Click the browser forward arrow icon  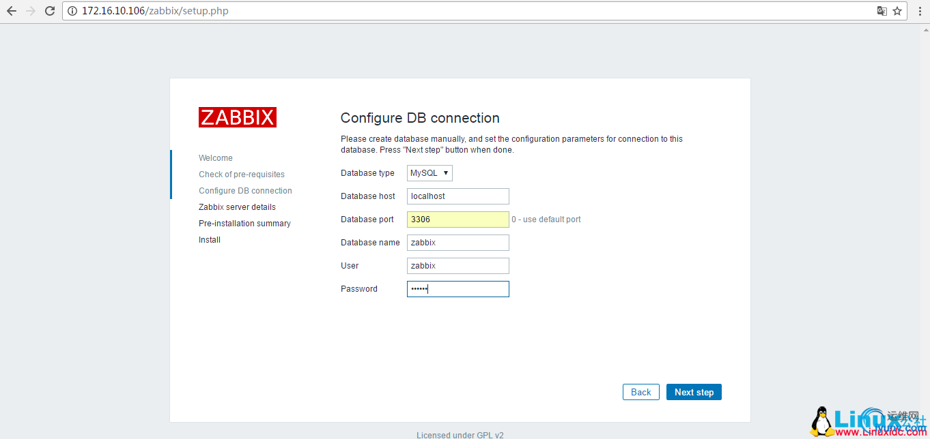point(30,11)
